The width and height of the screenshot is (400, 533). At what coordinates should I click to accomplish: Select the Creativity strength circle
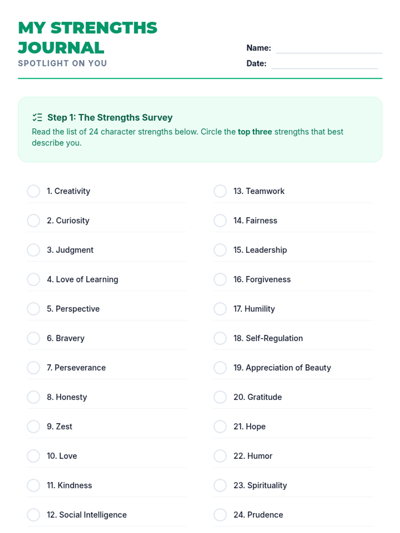pyautogui.click(x=33, y=191)
